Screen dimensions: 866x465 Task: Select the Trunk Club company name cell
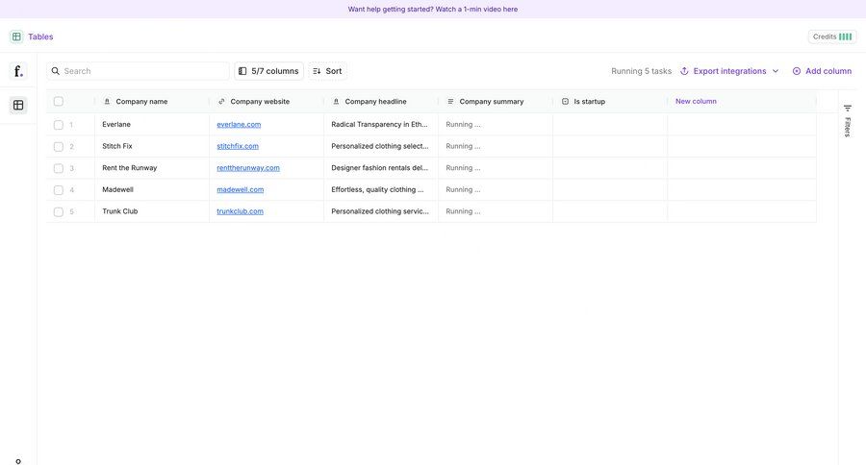152,211
